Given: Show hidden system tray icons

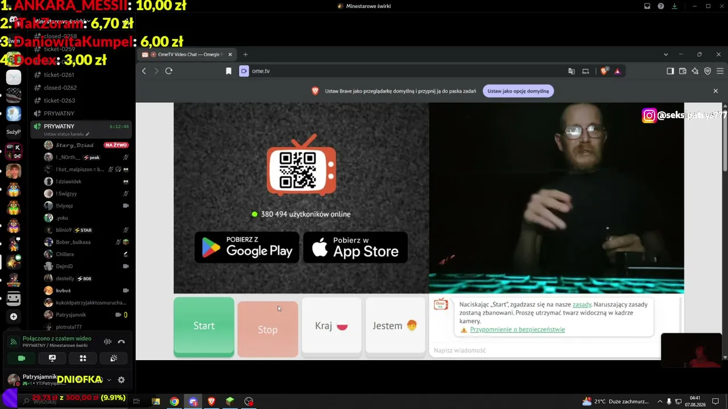Looking at the screenshot, I should pos(660,402).
